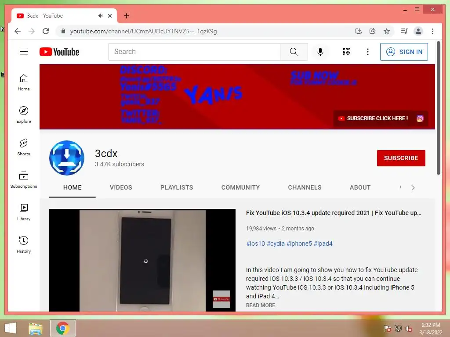Image resolution: width=450 pixels, height=337 pixels.
Task: Open the YouTube apps grid
Action: tap(347, 52)
